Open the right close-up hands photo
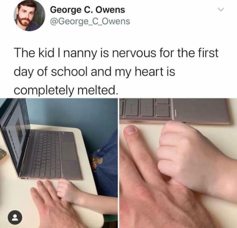This screenshot has width=237, height=228. click(178, 163)
